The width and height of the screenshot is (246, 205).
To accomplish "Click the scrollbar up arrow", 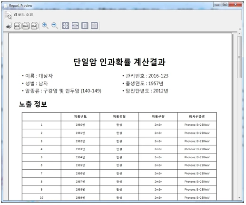I will click(x=239, y=34).
